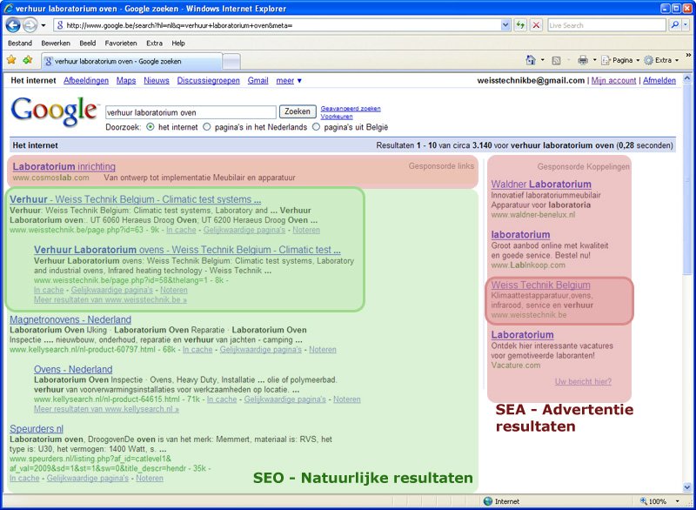Click the empty new tab button
Image resolution: width=696 pixels, height=510 pixels.
pyautogui.click(x=231, y=61)
